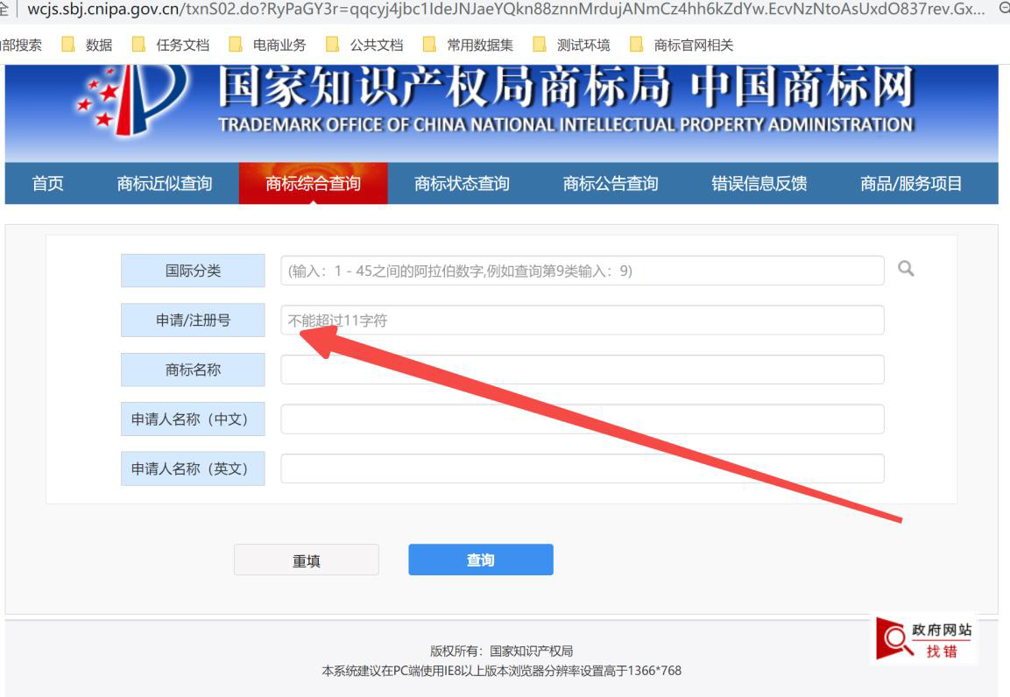Open the 商标公告查询 tab

pyautogui.click(x=611, y=183)
